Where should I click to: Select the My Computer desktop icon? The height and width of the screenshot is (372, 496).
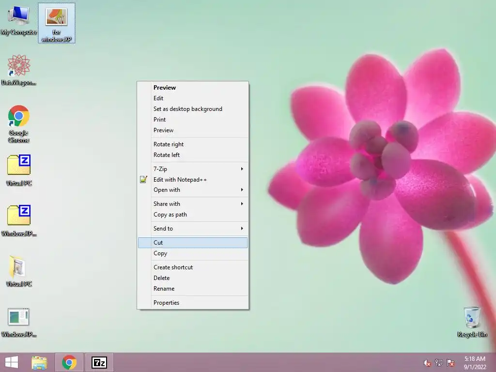[19, 20]
